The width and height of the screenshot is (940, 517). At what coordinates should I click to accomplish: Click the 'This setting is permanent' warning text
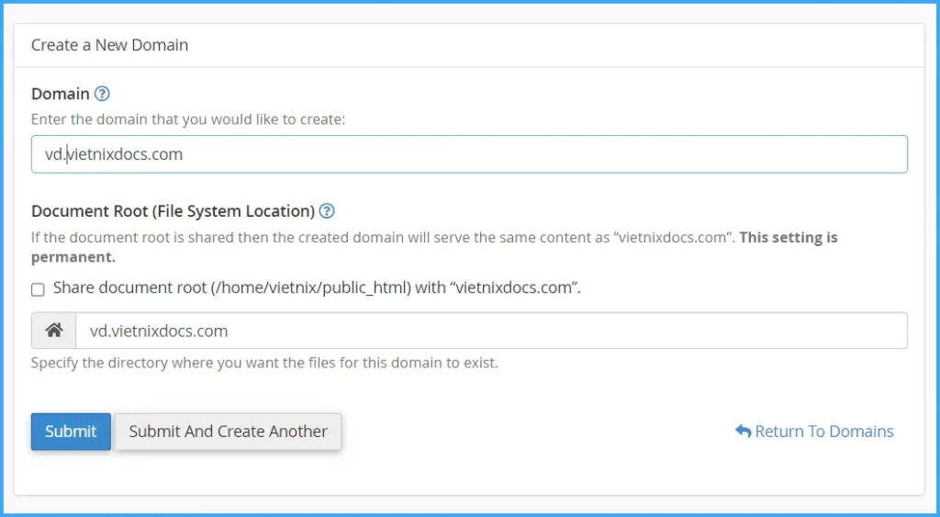click(788, 238)
